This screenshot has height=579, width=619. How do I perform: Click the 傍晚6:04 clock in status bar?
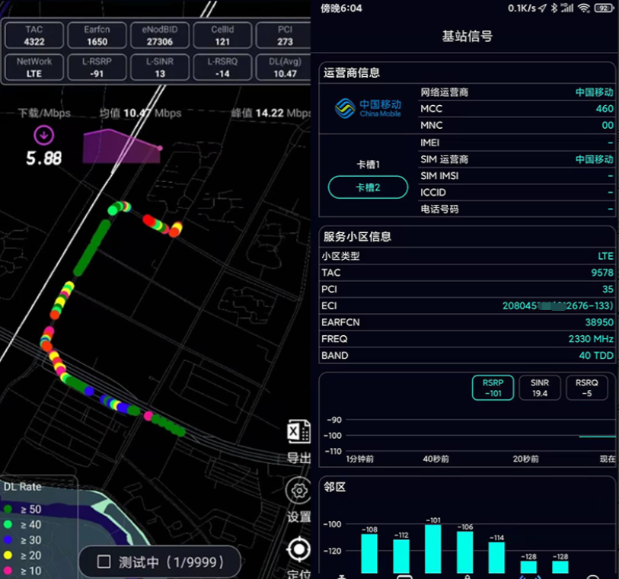click(341, 8)
